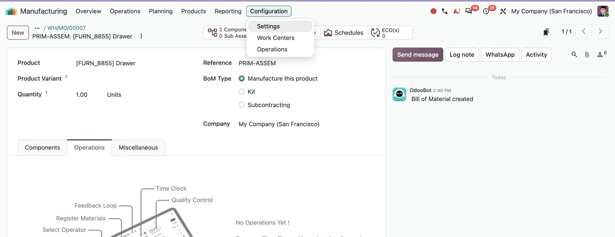
Task: Click the red recording indicator icon
Action: pyautogui.click(x=433, y=11)
